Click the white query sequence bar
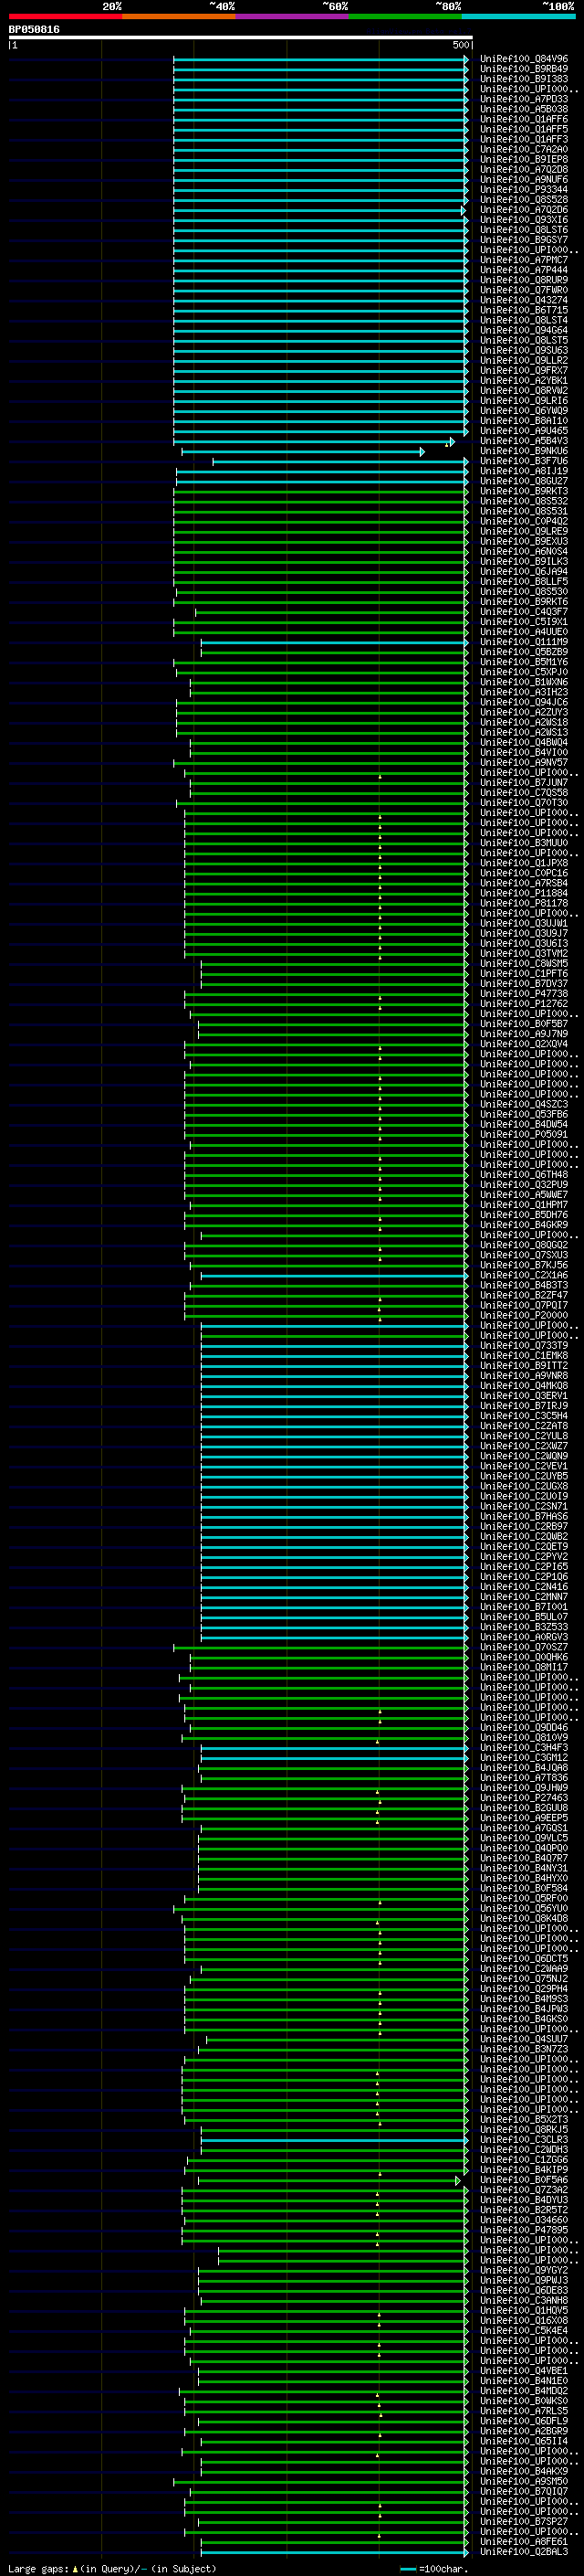 [241, 38]
